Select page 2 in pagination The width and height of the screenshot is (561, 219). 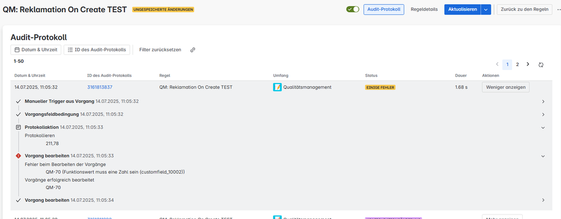click(517, 64)
